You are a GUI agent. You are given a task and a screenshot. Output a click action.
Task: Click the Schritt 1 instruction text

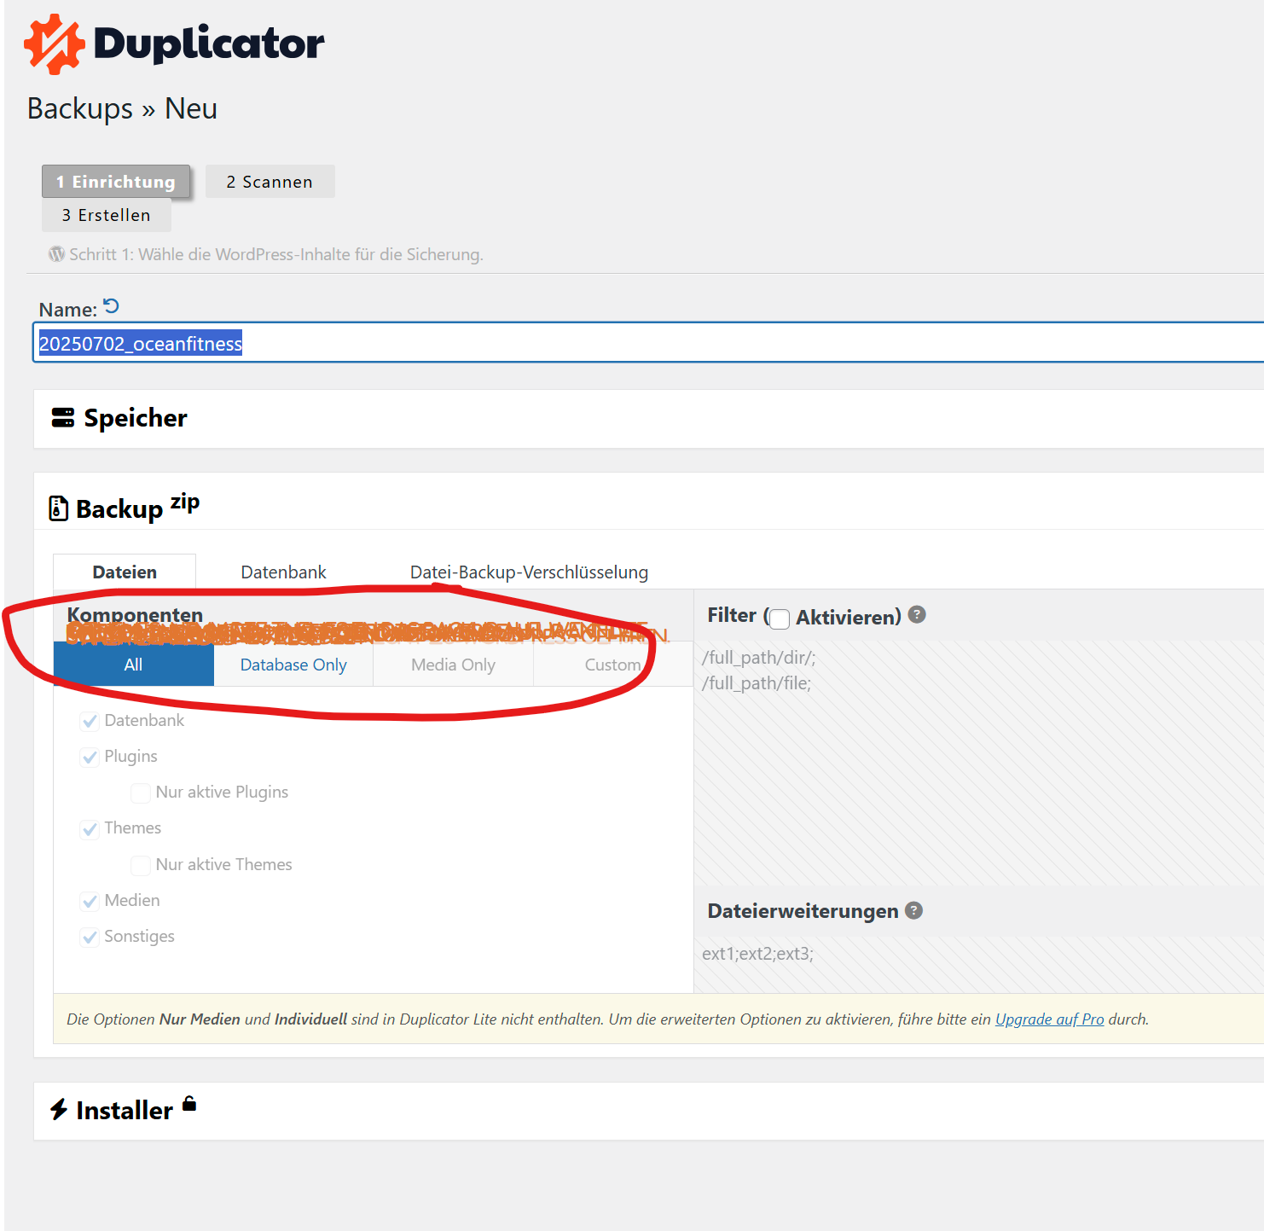(x=276, y=254)
